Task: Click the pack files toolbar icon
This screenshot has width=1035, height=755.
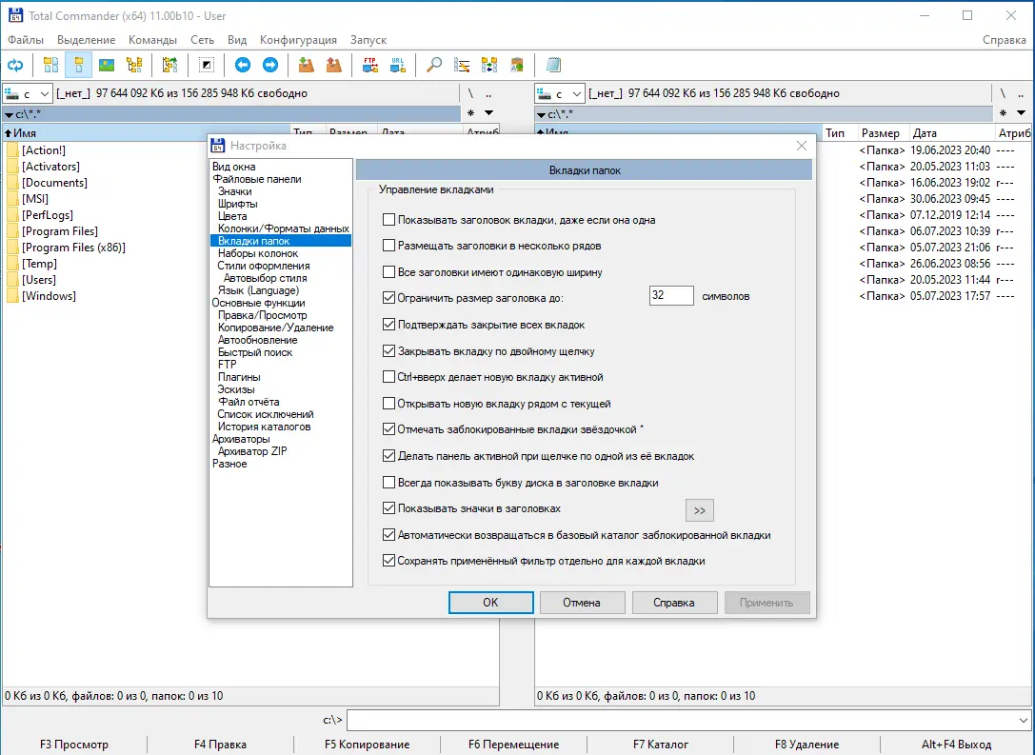Action: [306, 65]
